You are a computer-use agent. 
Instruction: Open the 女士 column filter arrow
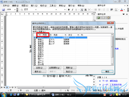(66, 35)
